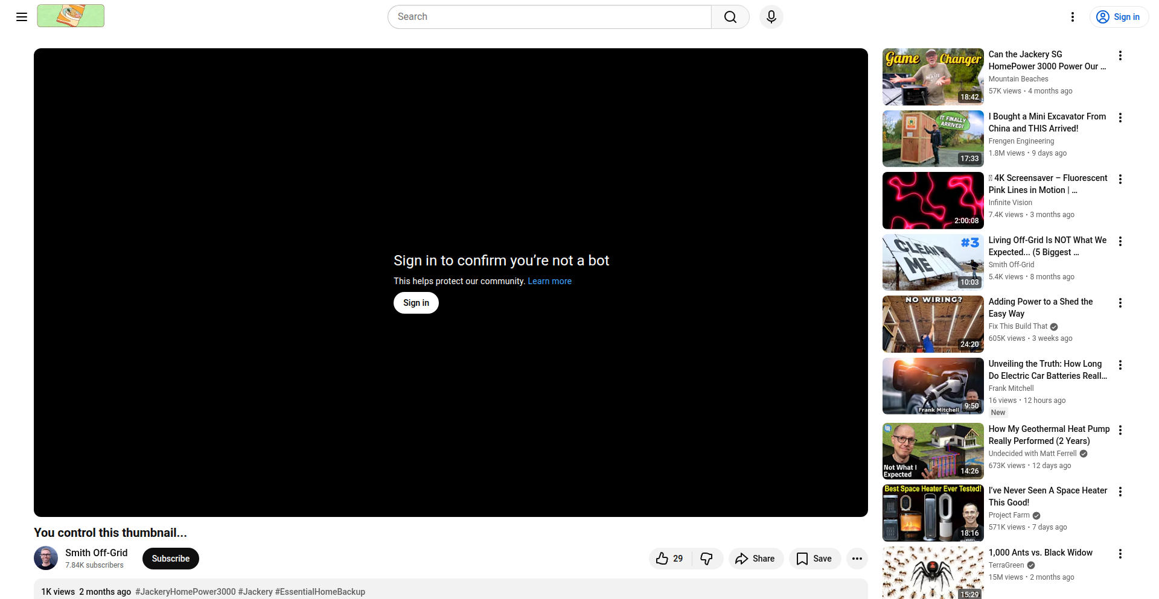Screen dimensions: 1159x599
Task: Click Sign in in the top-right header
Action: tap(1119, 17)
